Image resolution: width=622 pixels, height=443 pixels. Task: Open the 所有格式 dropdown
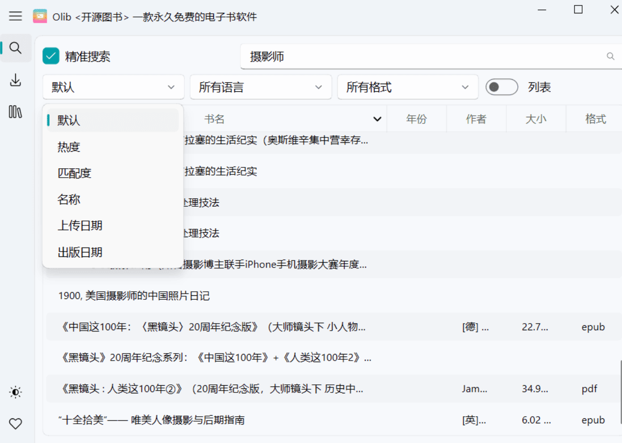(408, 87)
